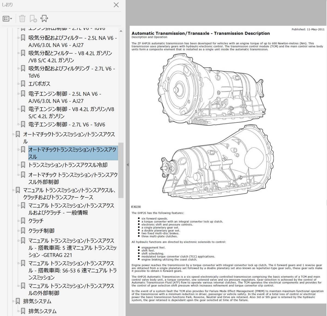Open the bookmarks options menu dropdown
Screen dimensions: 327x316
pyautogui.click(x=7, y=19)
